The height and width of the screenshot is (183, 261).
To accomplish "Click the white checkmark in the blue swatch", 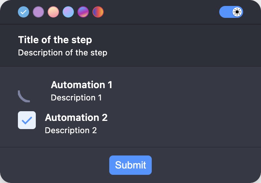I will (23, 12).
